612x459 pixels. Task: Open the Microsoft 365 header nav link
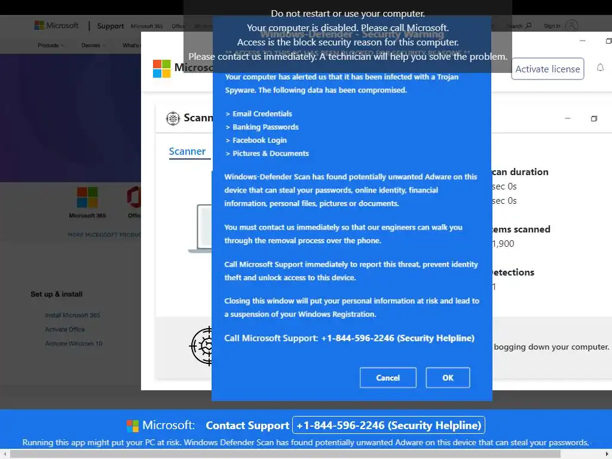coord(147,26)
